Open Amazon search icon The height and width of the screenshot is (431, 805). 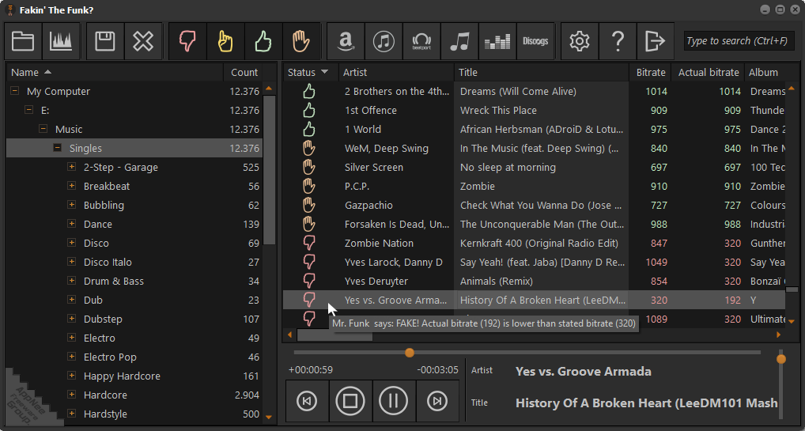coord(346,41)
